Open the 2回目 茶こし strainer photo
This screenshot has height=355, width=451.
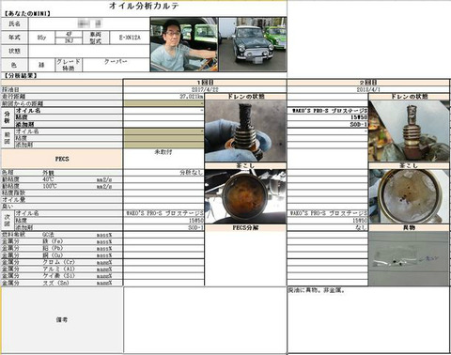click(x=410, y=196)
